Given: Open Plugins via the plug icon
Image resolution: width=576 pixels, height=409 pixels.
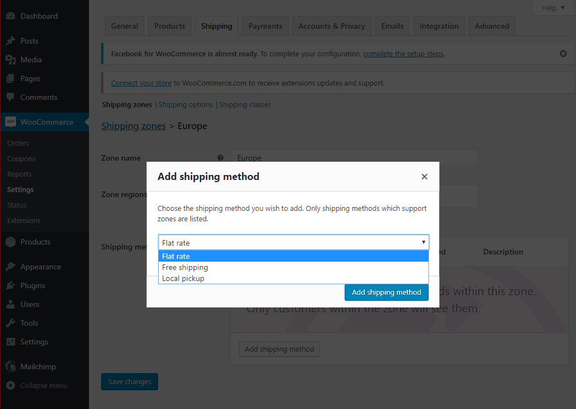Looking at the screenshot, I should (12, 285).
